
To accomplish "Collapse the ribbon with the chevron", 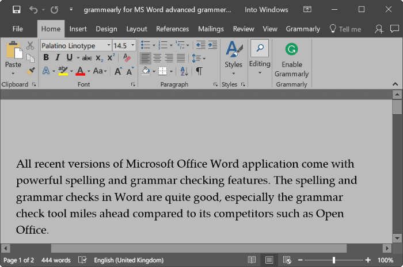I will point(395,84).
